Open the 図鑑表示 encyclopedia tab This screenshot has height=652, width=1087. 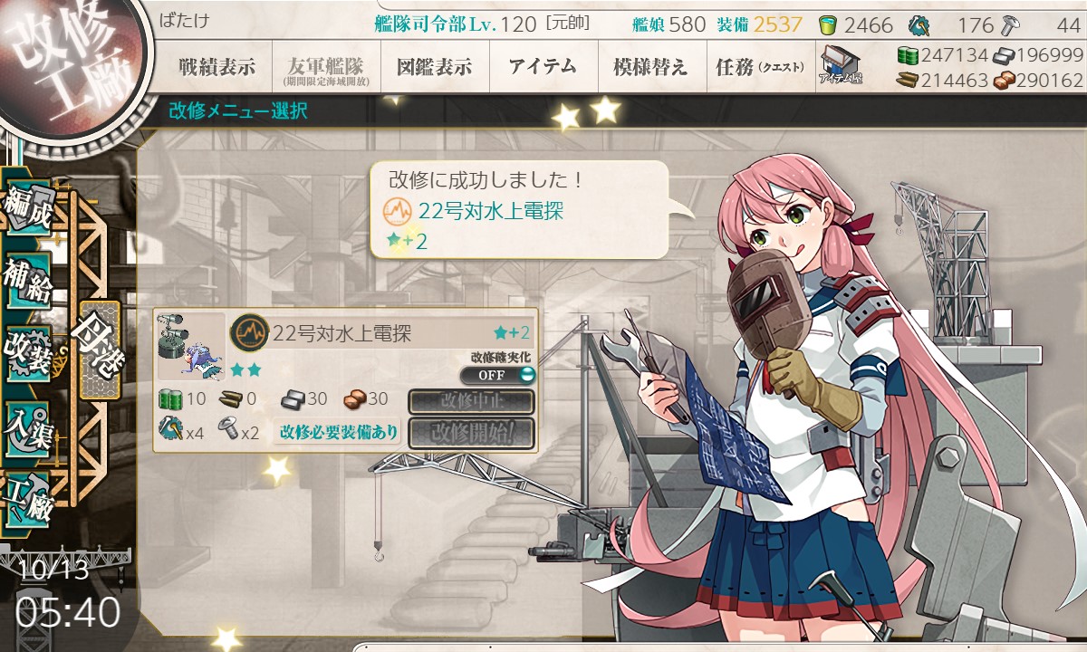[435, 67]
